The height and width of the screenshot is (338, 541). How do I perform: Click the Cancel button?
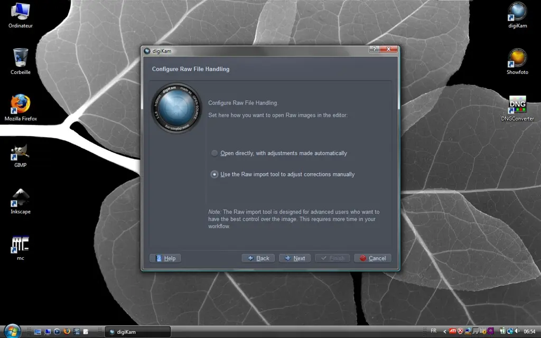point(372,258)
